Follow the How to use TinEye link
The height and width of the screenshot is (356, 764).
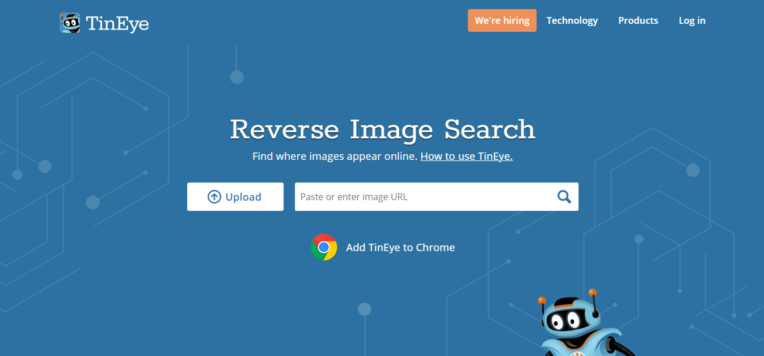[x=466, y=156]
